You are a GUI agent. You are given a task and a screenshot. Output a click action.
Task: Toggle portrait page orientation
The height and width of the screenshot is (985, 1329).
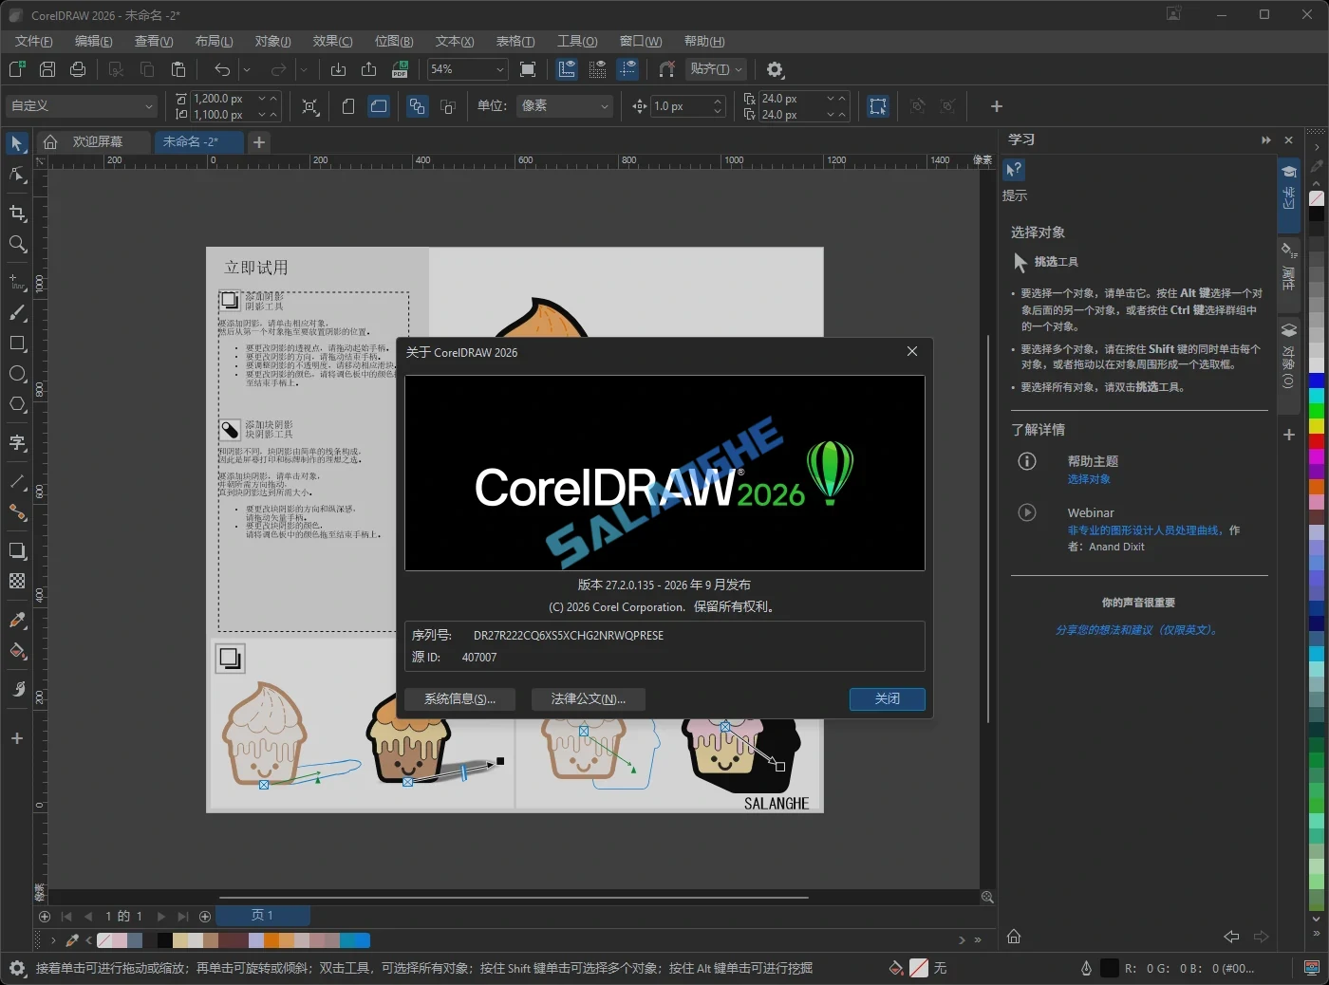click(348, 106)
